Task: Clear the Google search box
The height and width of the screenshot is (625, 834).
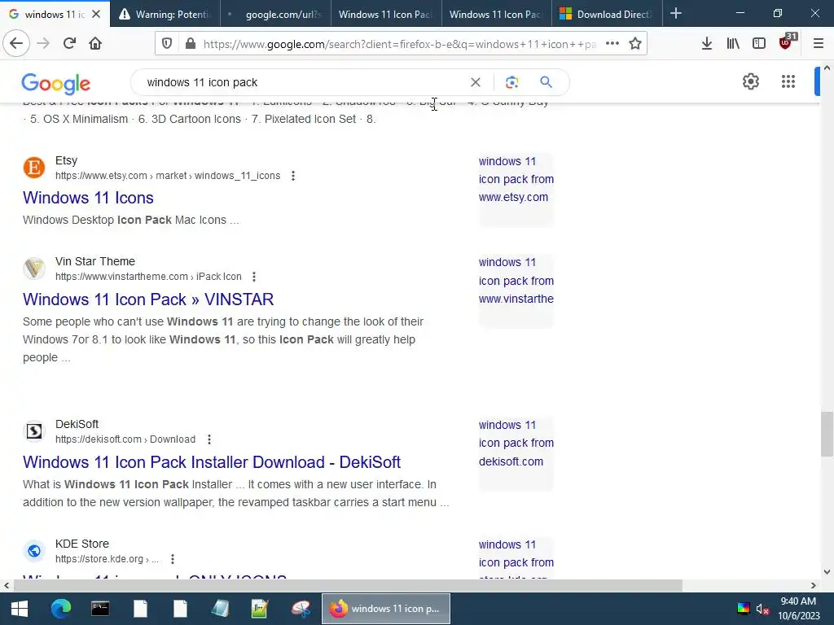Action: (476, 82)
